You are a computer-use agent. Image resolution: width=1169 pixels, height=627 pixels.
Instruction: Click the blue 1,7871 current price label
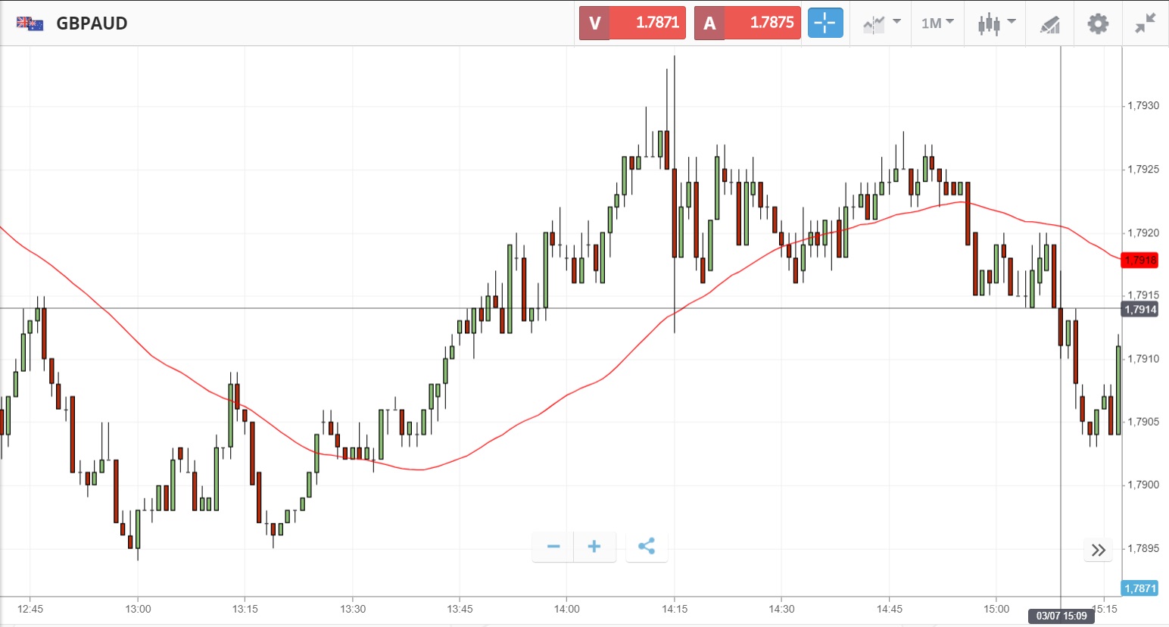(x=1139, y=588)
